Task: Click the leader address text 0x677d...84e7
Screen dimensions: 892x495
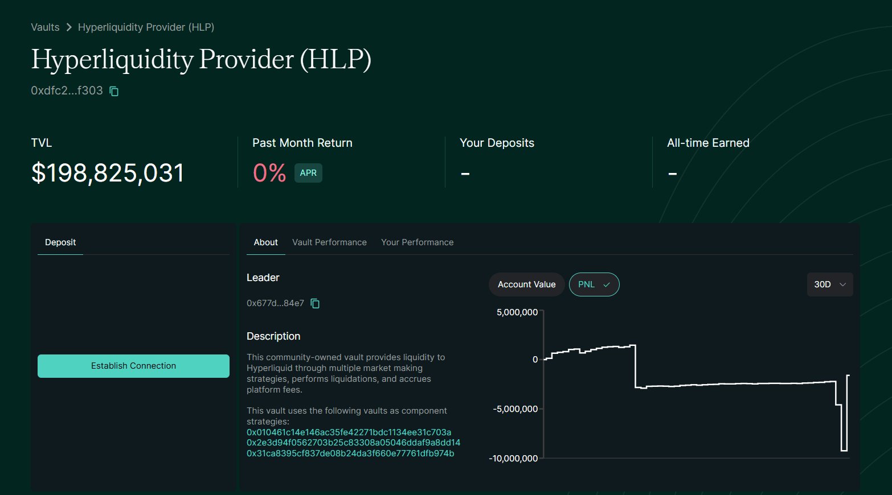Action: coord(275,303)
